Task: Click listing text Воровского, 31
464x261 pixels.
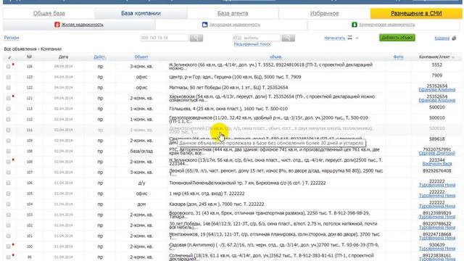Action: pos(269,215)
